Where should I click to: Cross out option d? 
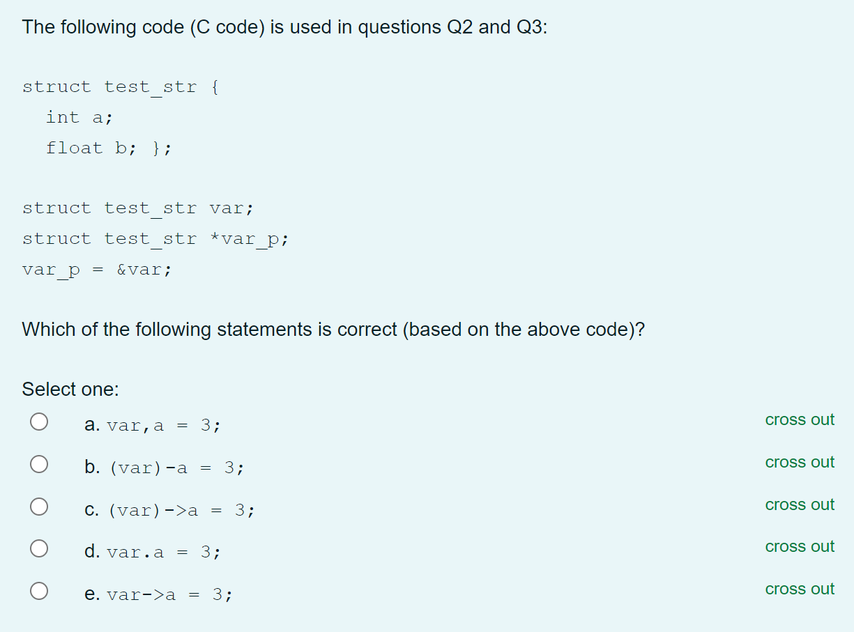point(800,546)
